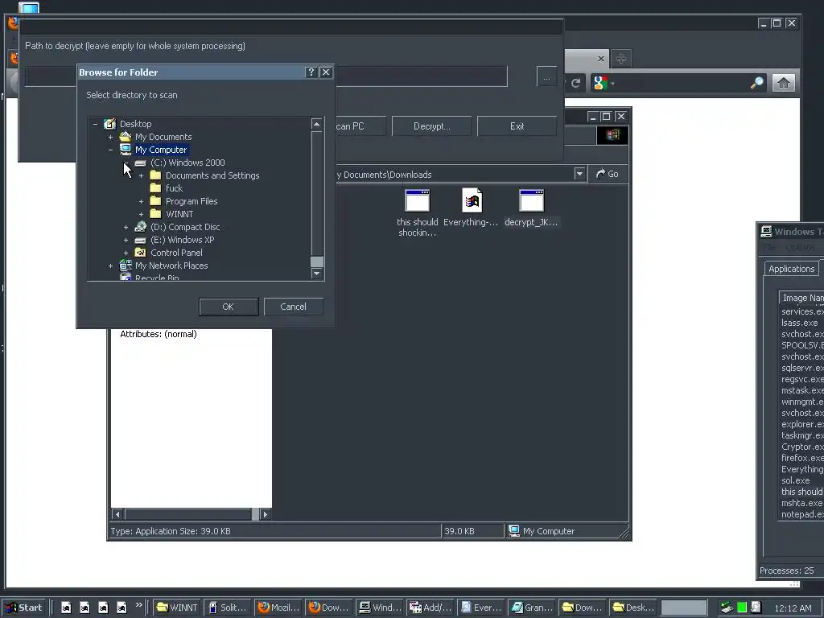The image size is (824, 618).
Task: Click the Google search engine icon
Action: tap(599, 83)
